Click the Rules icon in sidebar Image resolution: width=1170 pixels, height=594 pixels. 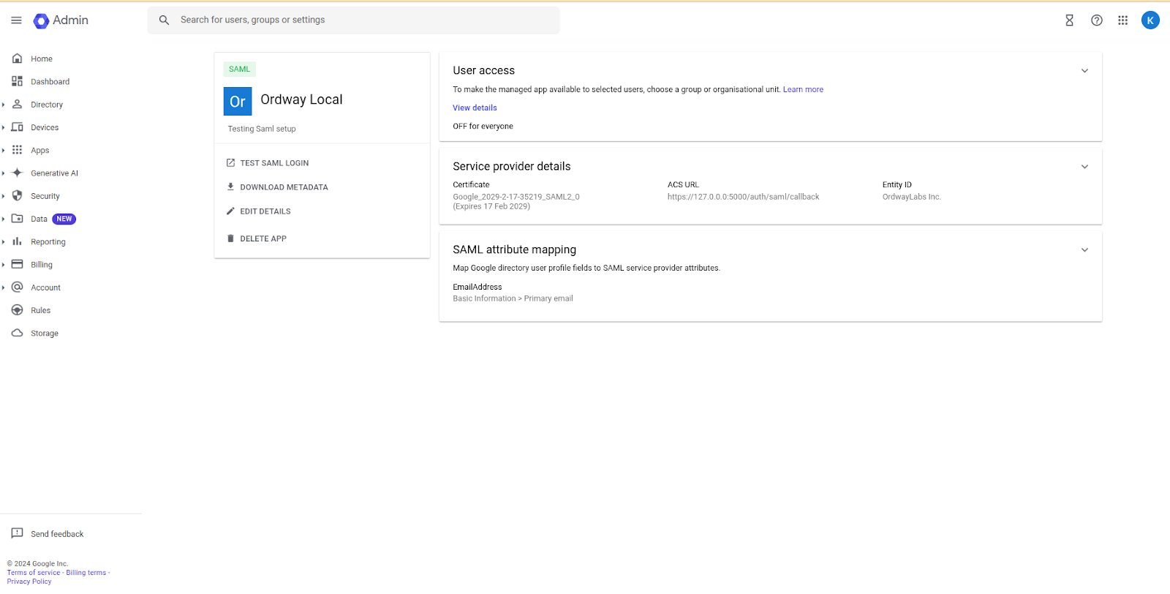coord(17,310)
